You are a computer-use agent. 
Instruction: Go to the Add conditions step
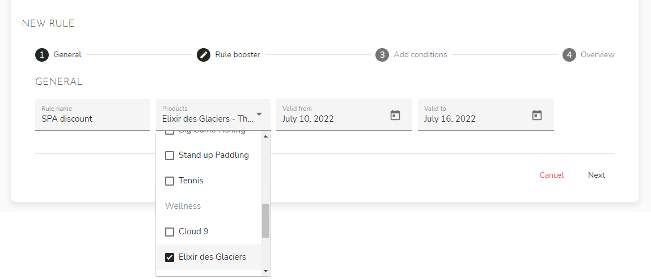click(420, 55)
